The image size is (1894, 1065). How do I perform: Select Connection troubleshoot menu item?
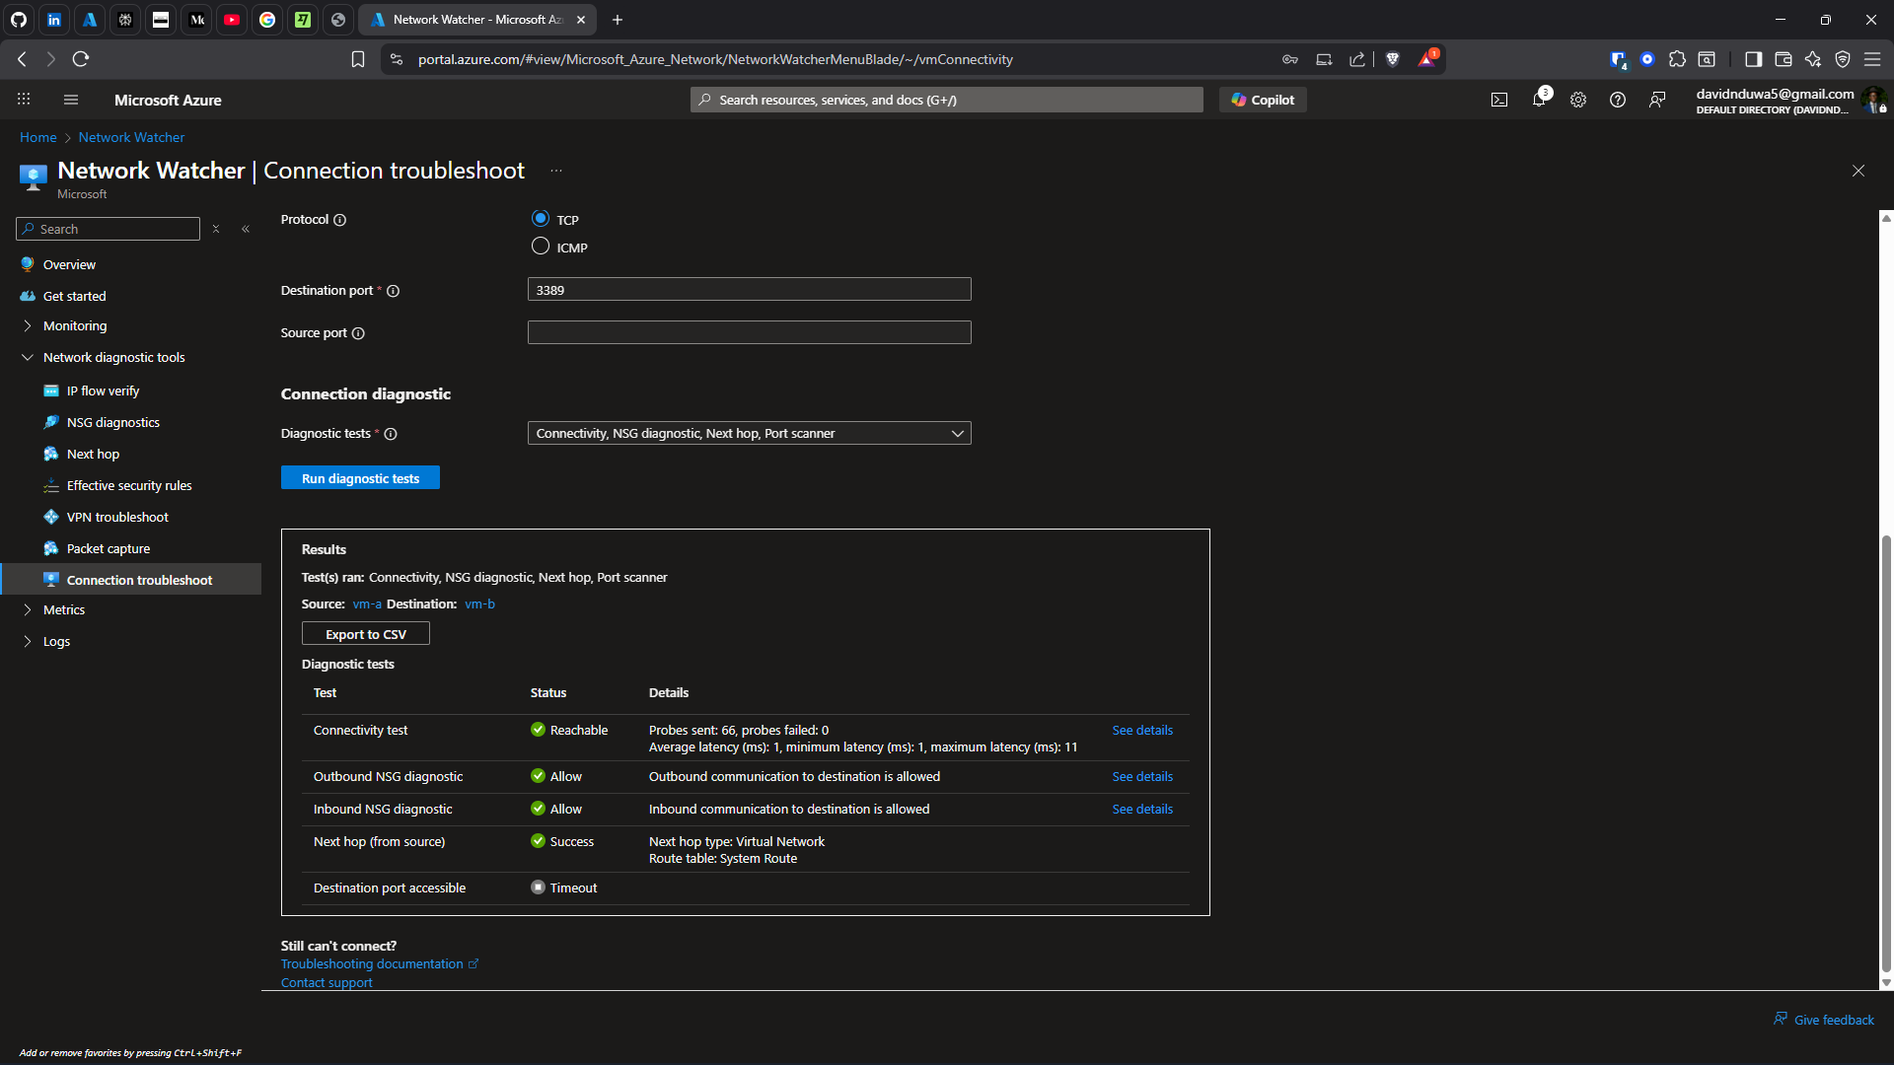click(130, 580)
